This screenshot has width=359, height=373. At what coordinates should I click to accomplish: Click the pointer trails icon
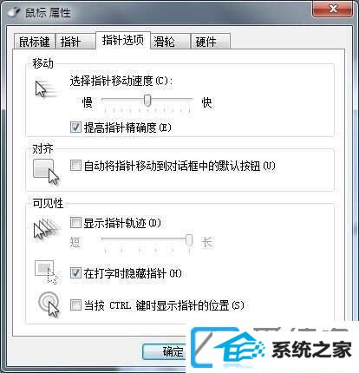(x=47, y=228)
